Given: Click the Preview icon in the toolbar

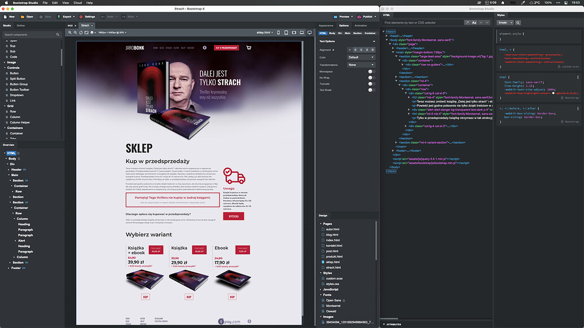Looking at the screenshot, I should [x=336, y=17].
